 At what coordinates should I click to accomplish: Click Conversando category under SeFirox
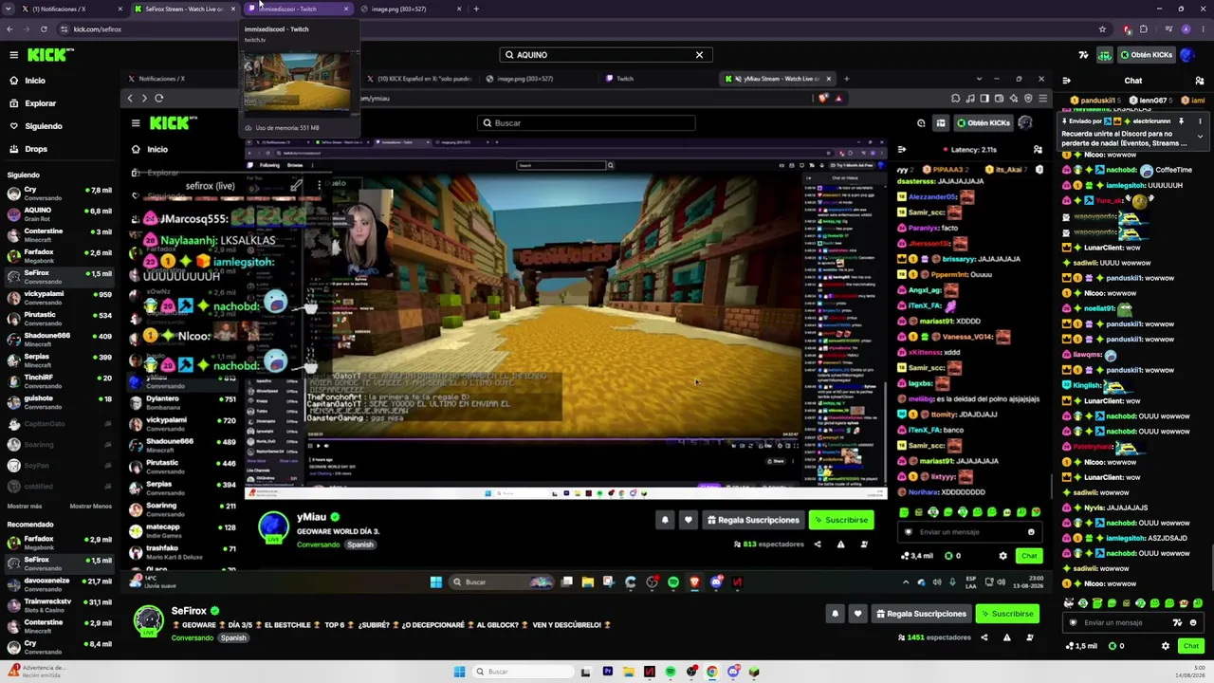coord(193,637)
